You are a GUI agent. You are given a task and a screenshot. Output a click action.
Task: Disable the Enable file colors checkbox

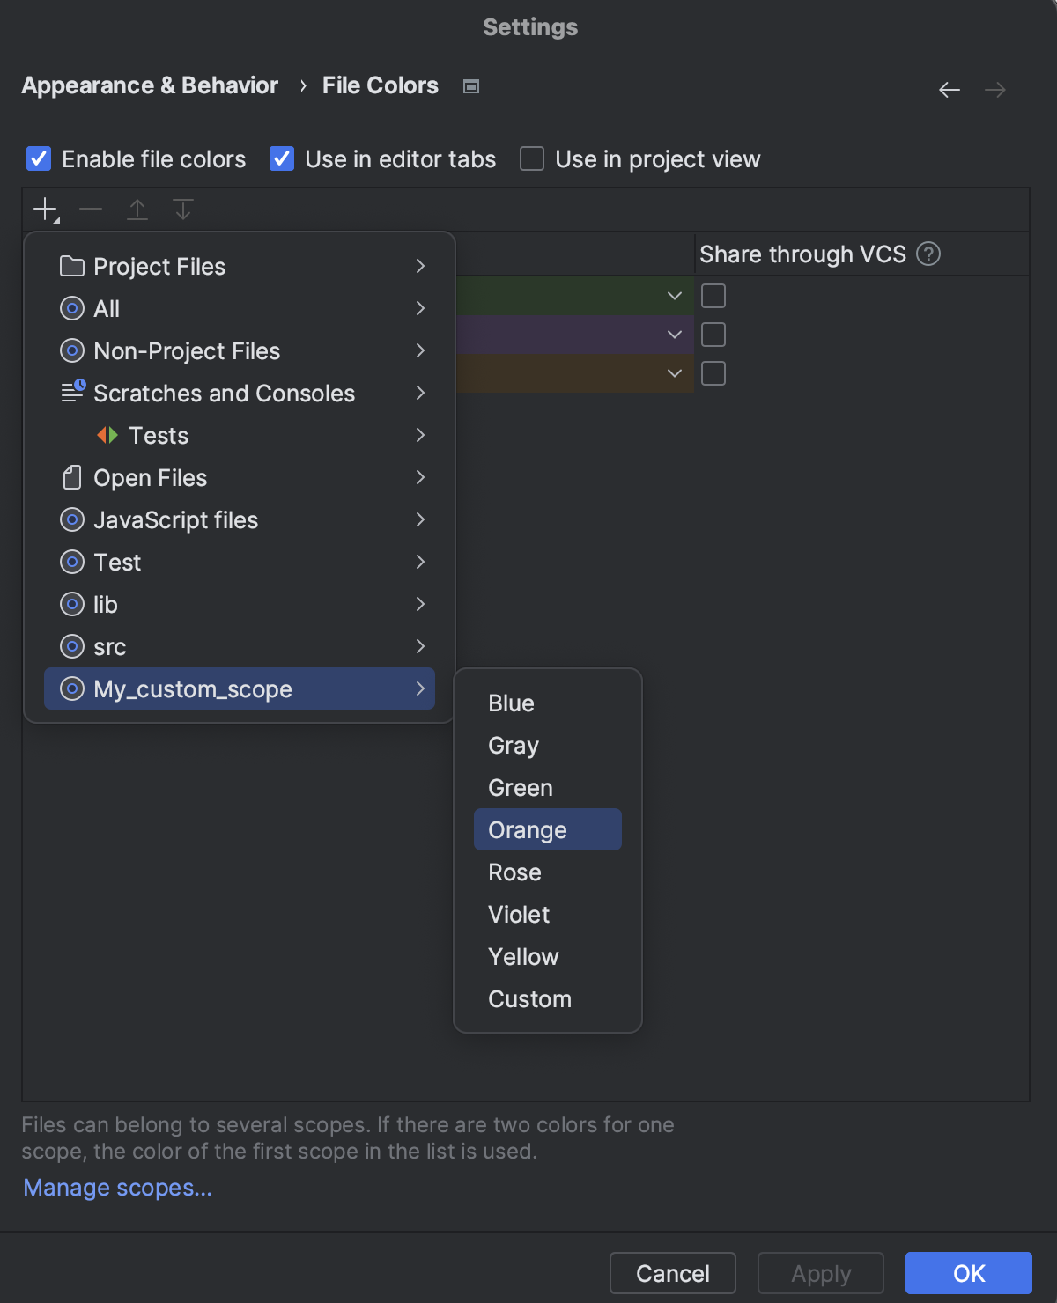[x=38, y=158]
